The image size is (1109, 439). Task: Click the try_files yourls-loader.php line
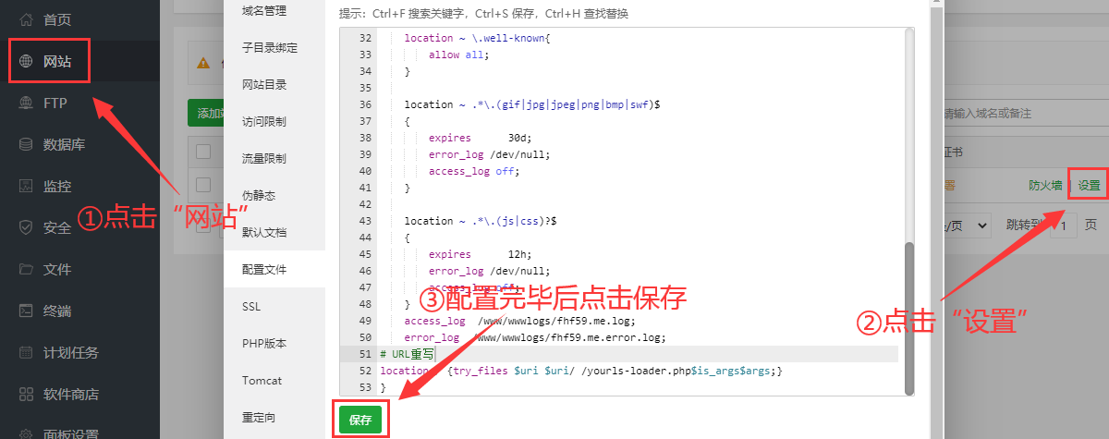[582, 371]
